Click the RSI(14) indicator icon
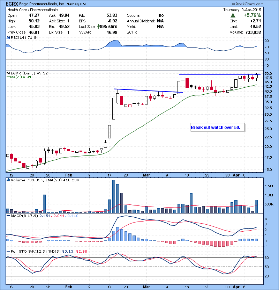The image size is (279, 290). point(8,37)
